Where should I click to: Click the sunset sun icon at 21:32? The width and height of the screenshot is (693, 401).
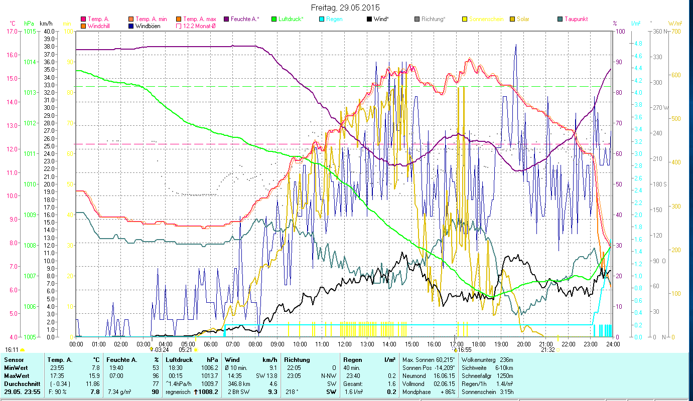point(558,350)
